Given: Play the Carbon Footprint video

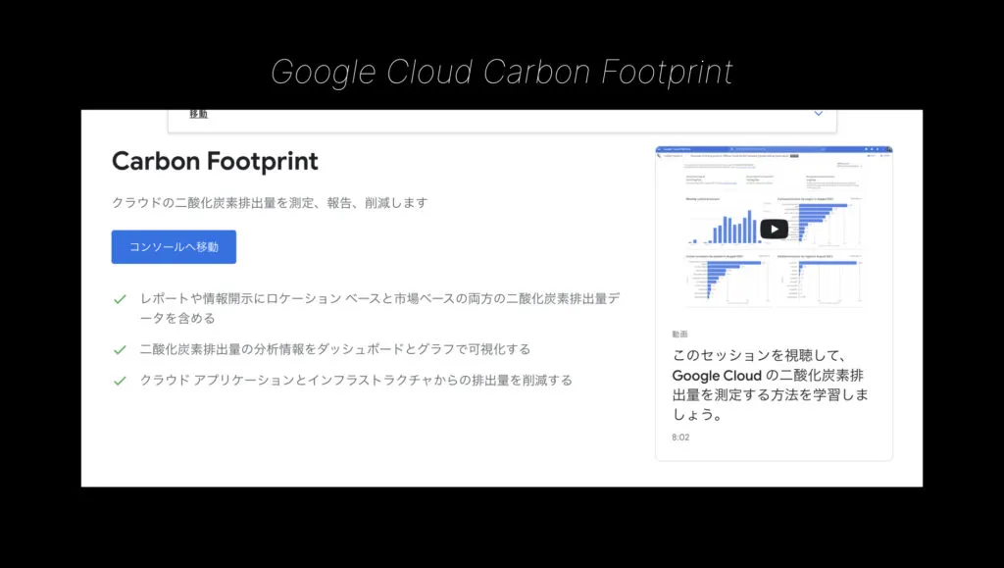Looking at the screenshot, I should tap(774, 229).
